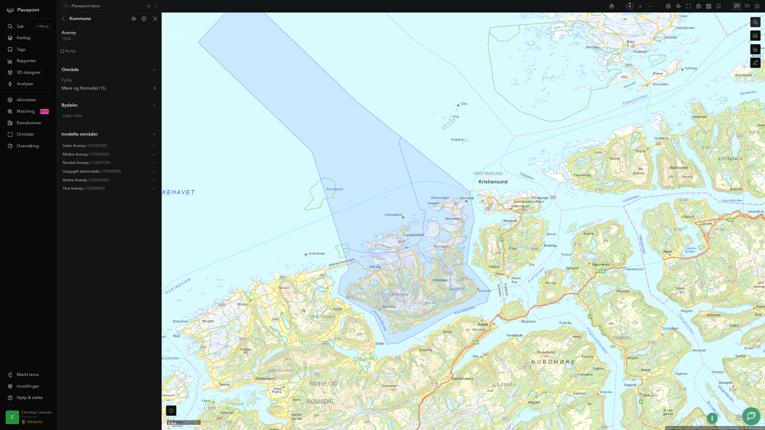Open Innstillinger settings
The height and width of the screenshot is (430, 765).
[28, 386]
